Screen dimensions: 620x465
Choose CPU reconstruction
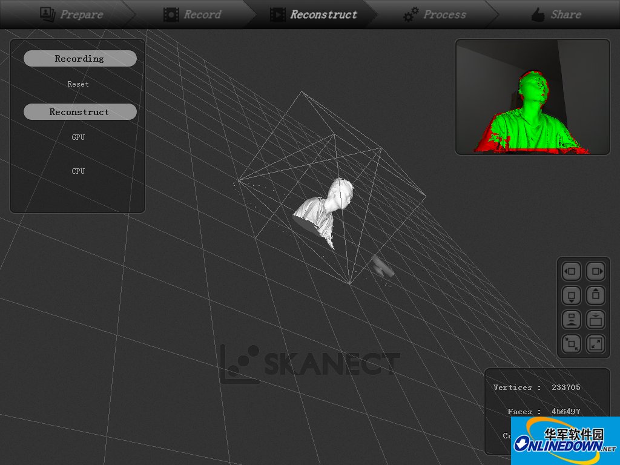pyautogui.click(x=78, y=171)
